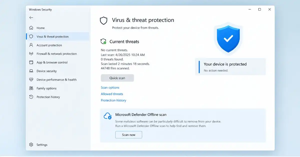Navigate to Device security
The image size is (300, 157).
pos(57,71)
